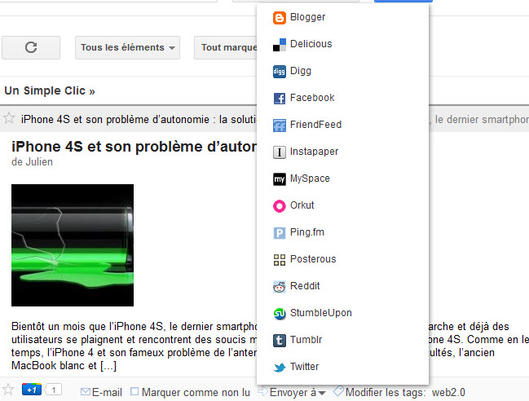Send the article by E-mail
The image size is (529, 401).
107,393
